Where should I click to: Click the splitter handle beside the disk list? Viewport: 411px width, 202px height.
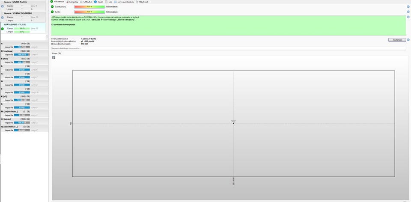click(47, 37)
